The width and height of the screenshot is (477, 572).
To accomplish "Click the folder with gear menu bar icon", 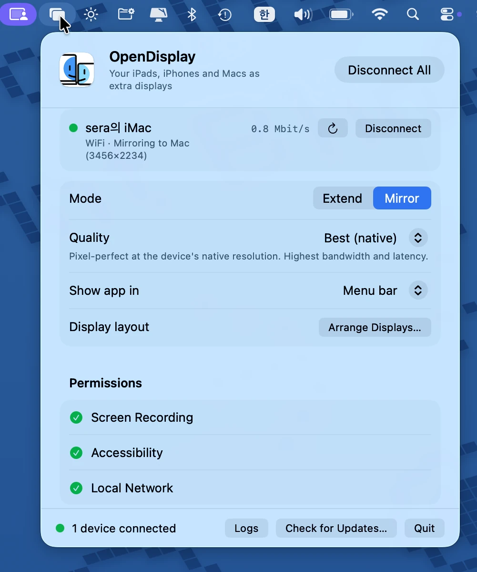I will (x=126, y=14).
